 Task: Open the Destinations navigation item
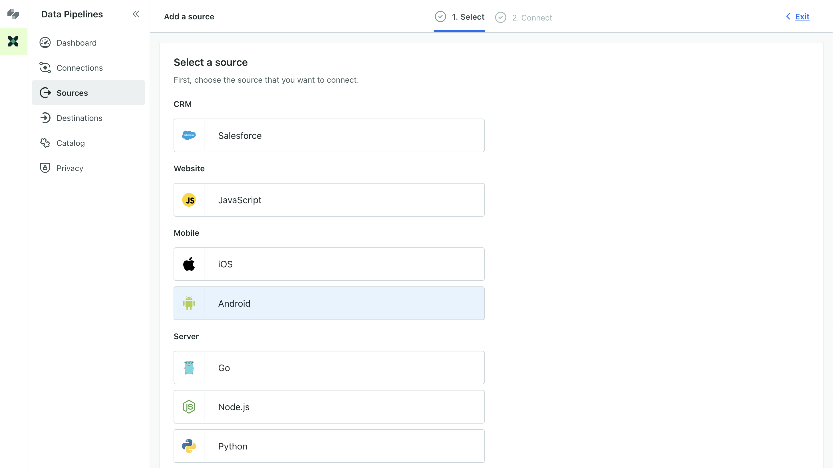pyautogui.click(x=80, y=118)
